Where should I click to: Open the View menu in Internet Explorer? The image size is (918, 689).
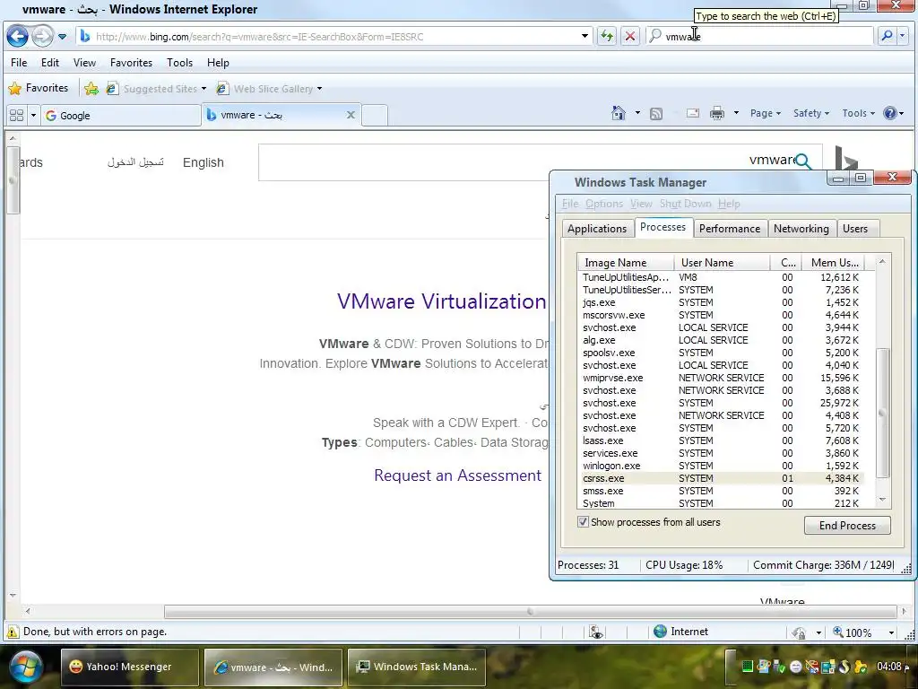point(84,63)
